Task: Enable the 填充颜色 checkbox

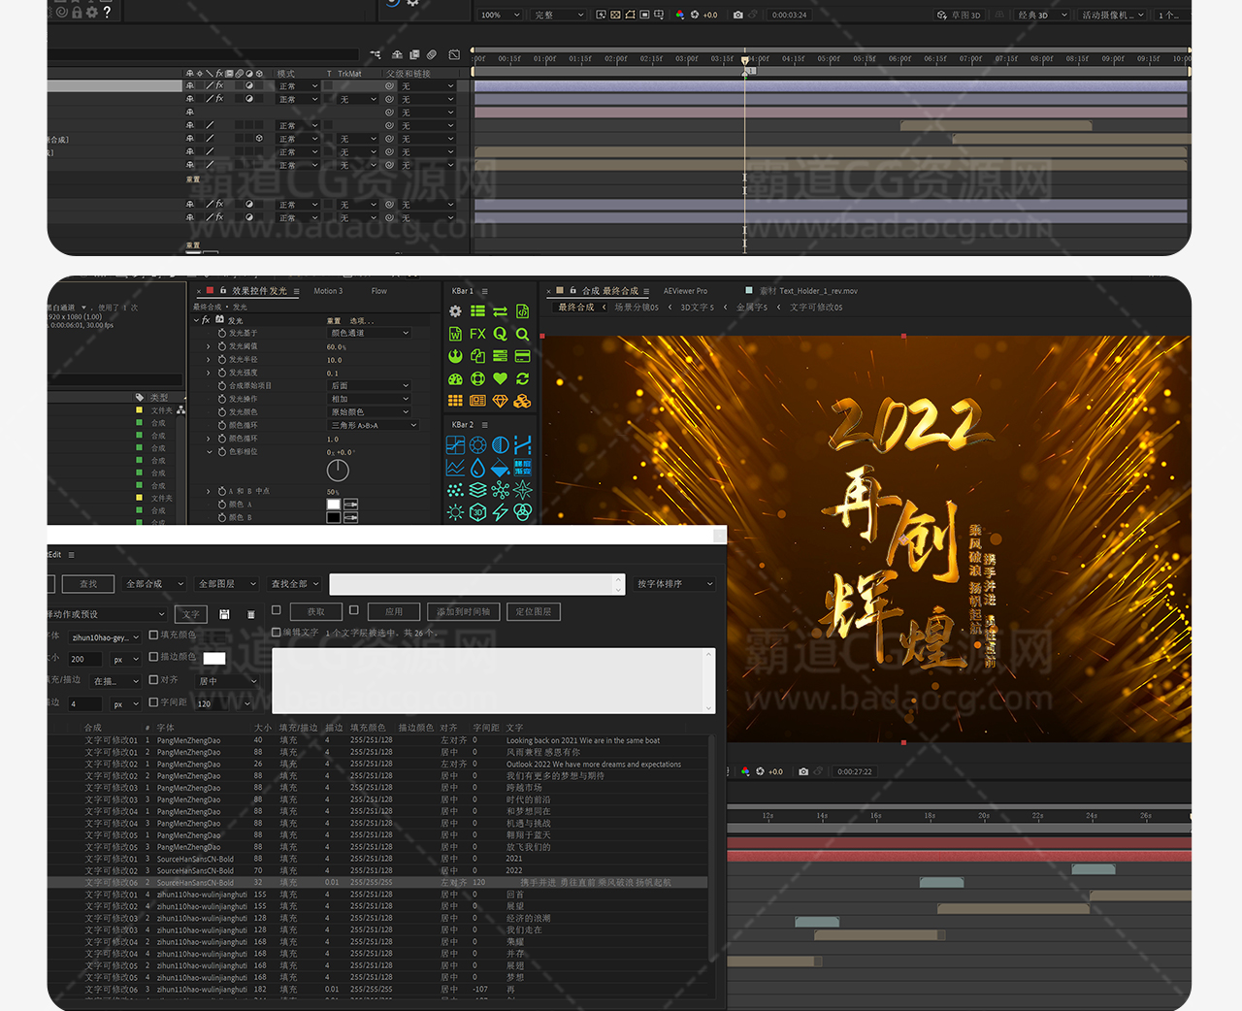Action: 153,635
